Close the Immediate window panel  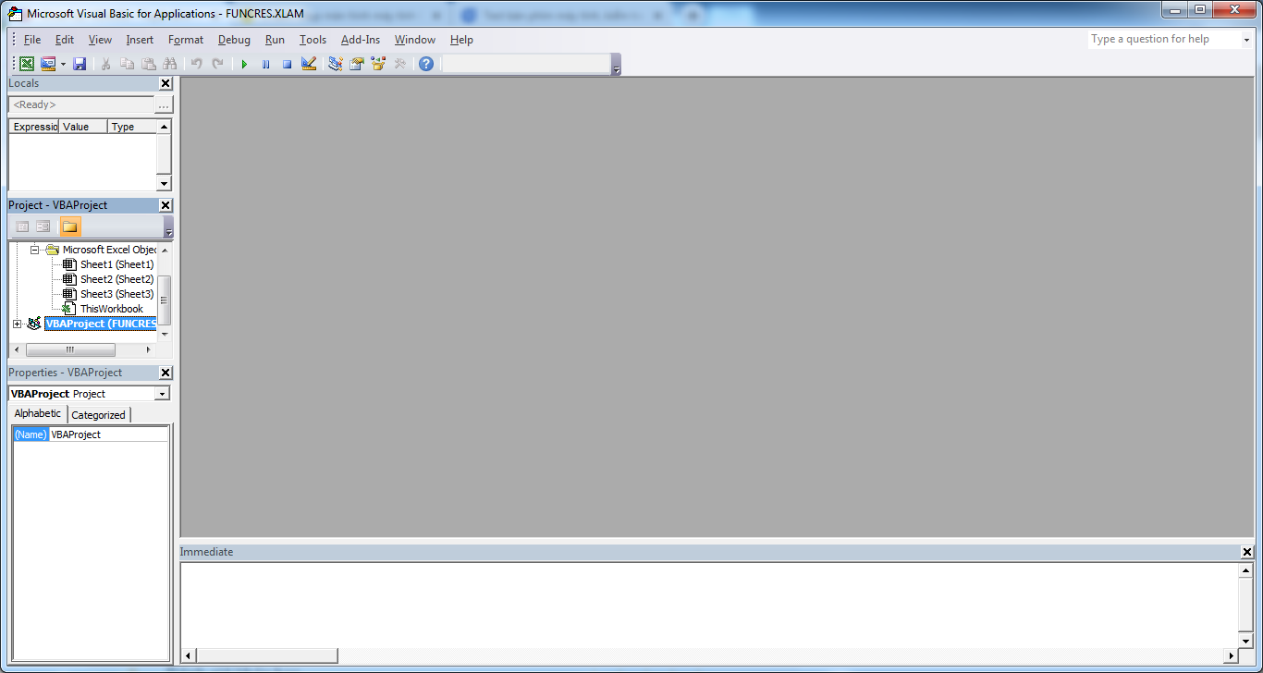[1247, 552]
